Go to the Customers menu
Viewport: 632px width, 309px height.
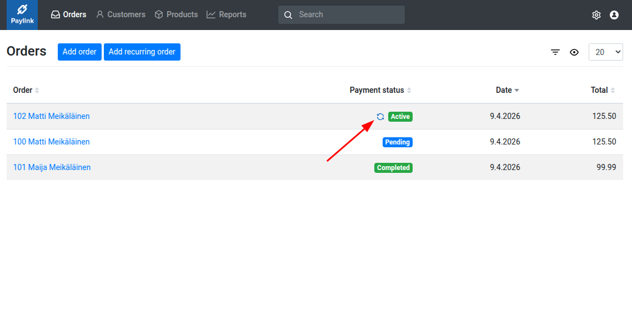click(121, 14)
